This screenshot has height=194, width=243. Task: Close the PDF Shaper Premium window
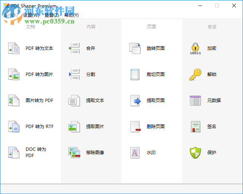234,6
